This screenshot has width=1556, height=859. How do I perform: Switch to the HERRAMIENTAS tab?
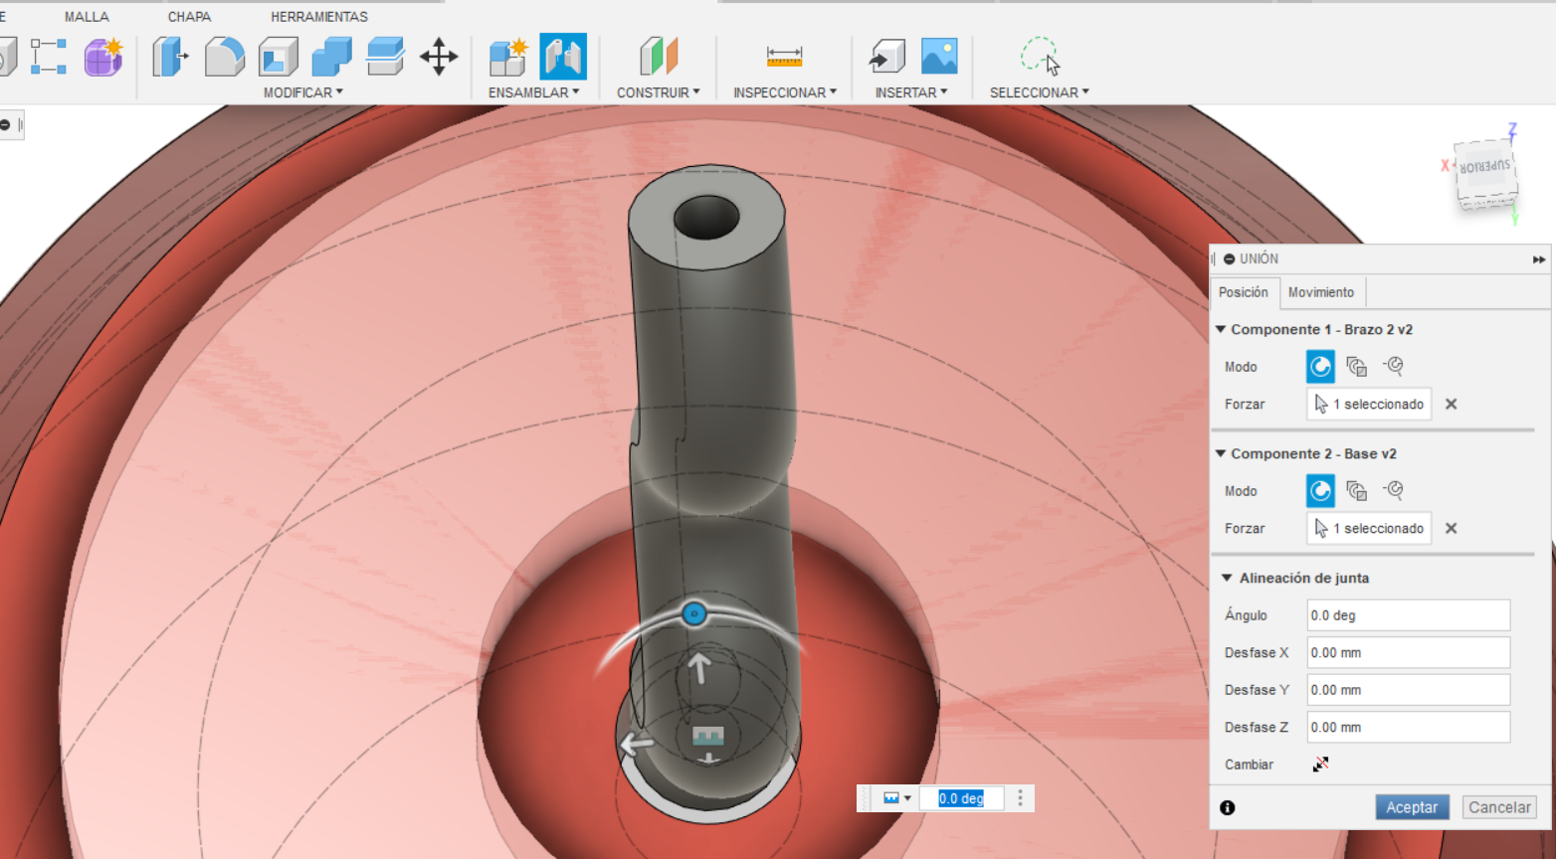(x=319, y=17)
